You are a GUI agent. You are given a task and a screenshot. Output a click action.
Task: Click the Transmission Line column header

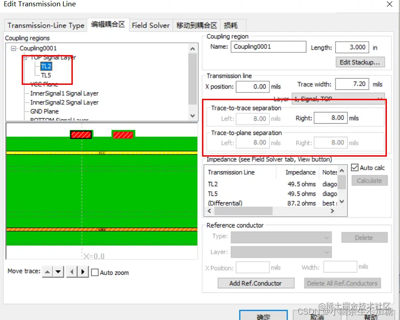tap(240, 172)
